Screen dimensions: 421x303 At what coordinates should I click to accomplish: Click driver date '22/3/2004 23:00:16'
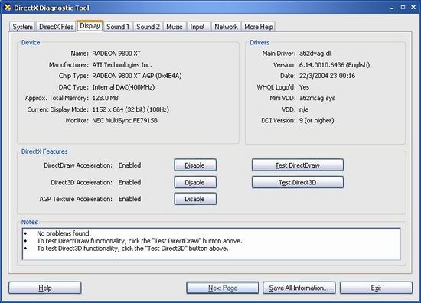(327, 76)
